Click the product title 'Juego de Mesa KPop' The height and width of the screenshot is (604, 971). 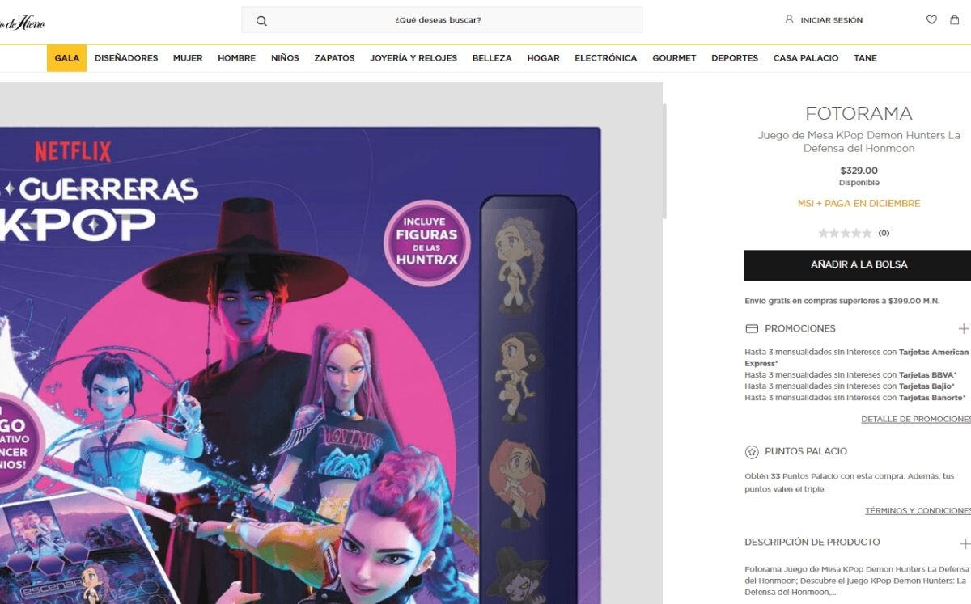click(x=859, y=141)
